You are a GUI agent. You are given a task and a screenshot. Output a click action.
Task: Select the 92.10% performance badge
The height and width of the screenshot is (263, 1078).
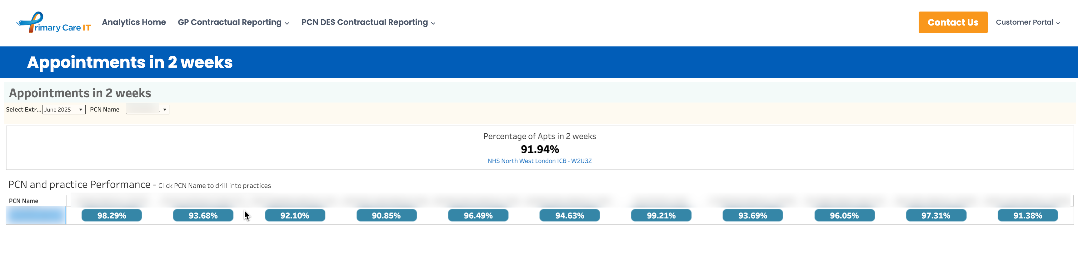(x=295, y=215)
